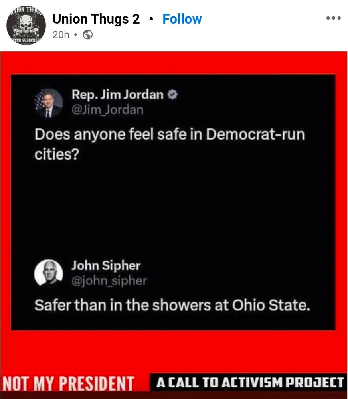This screenshot has width=348, height=399.
Task: Click the verified badge beside Jim Jordan
Action: (172, 95)
